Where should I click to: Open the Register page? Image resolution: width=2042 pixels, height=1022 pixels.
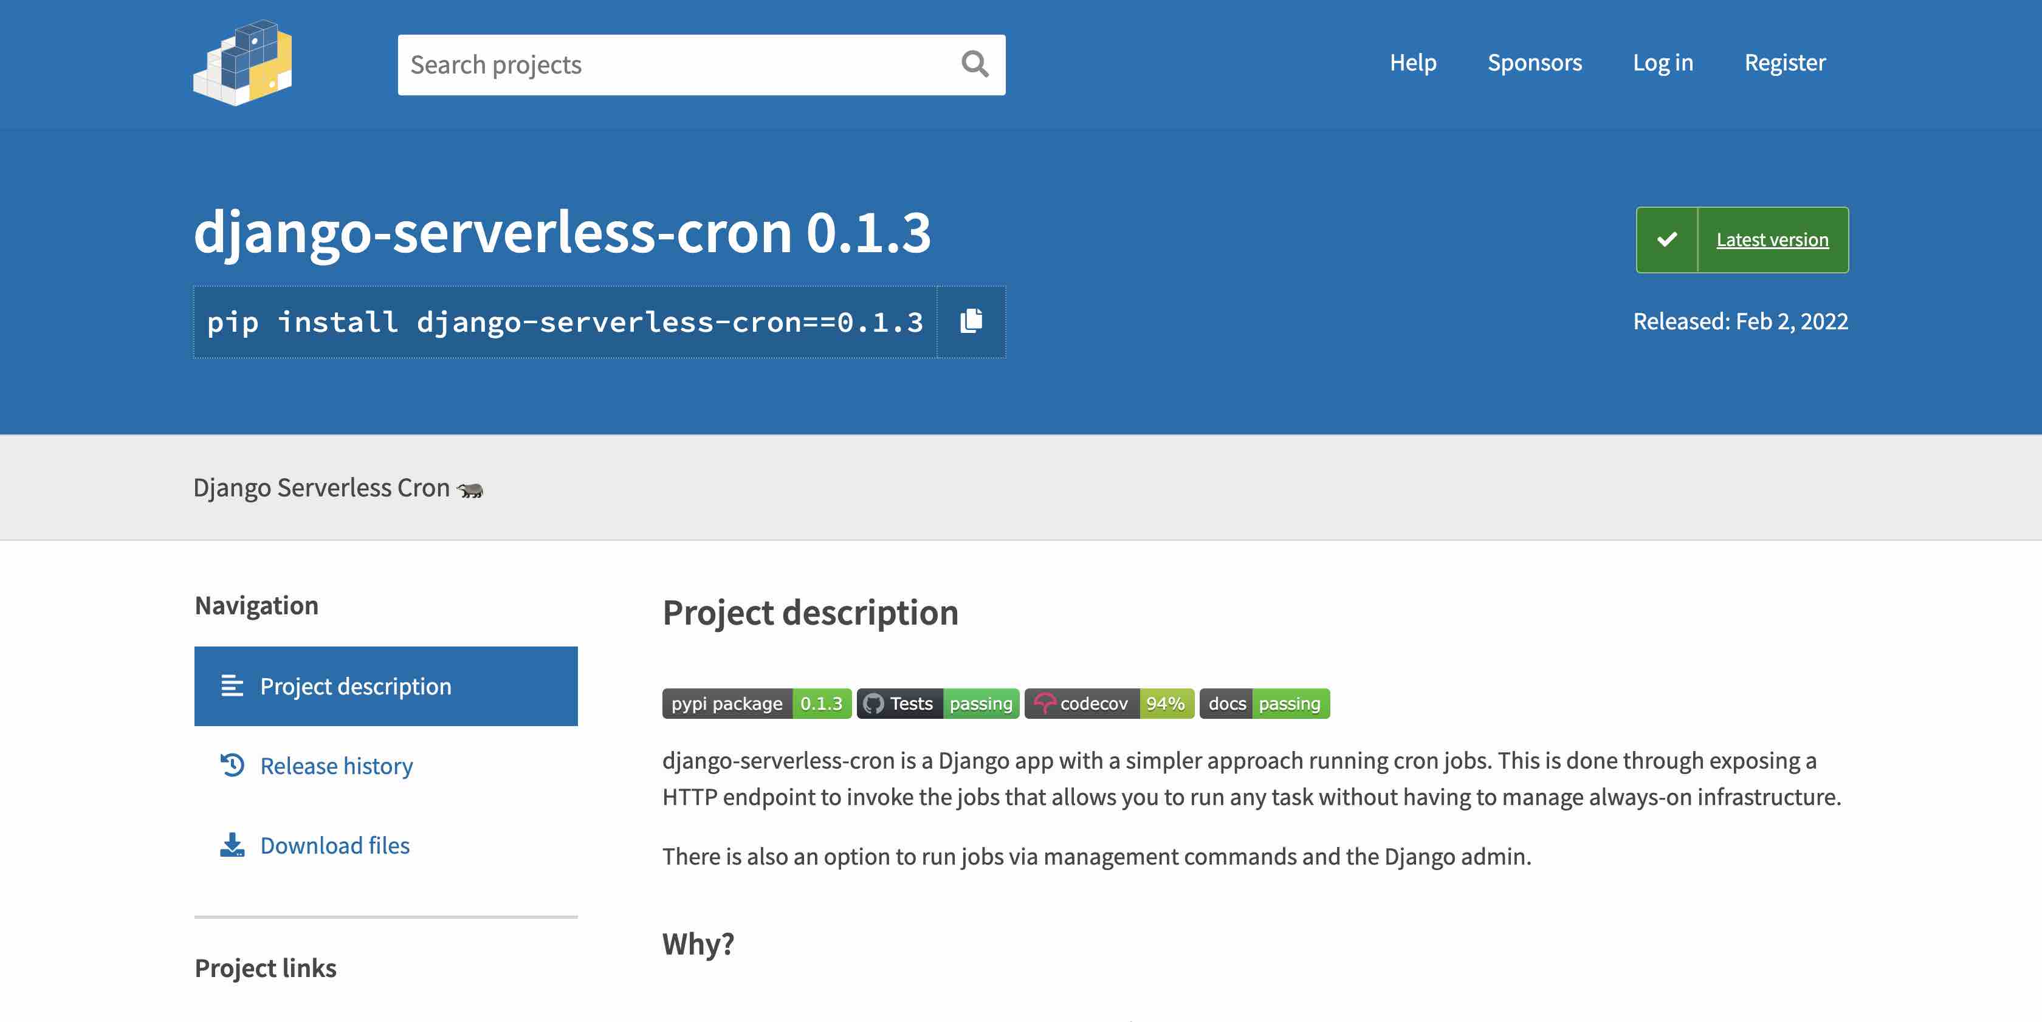click(1784, 63)
